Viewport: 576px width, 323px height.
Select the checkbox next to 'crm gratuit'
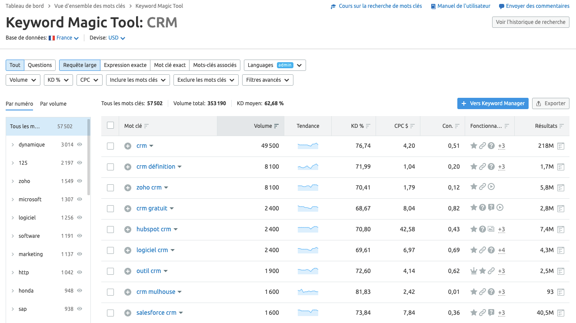[110, 209]
